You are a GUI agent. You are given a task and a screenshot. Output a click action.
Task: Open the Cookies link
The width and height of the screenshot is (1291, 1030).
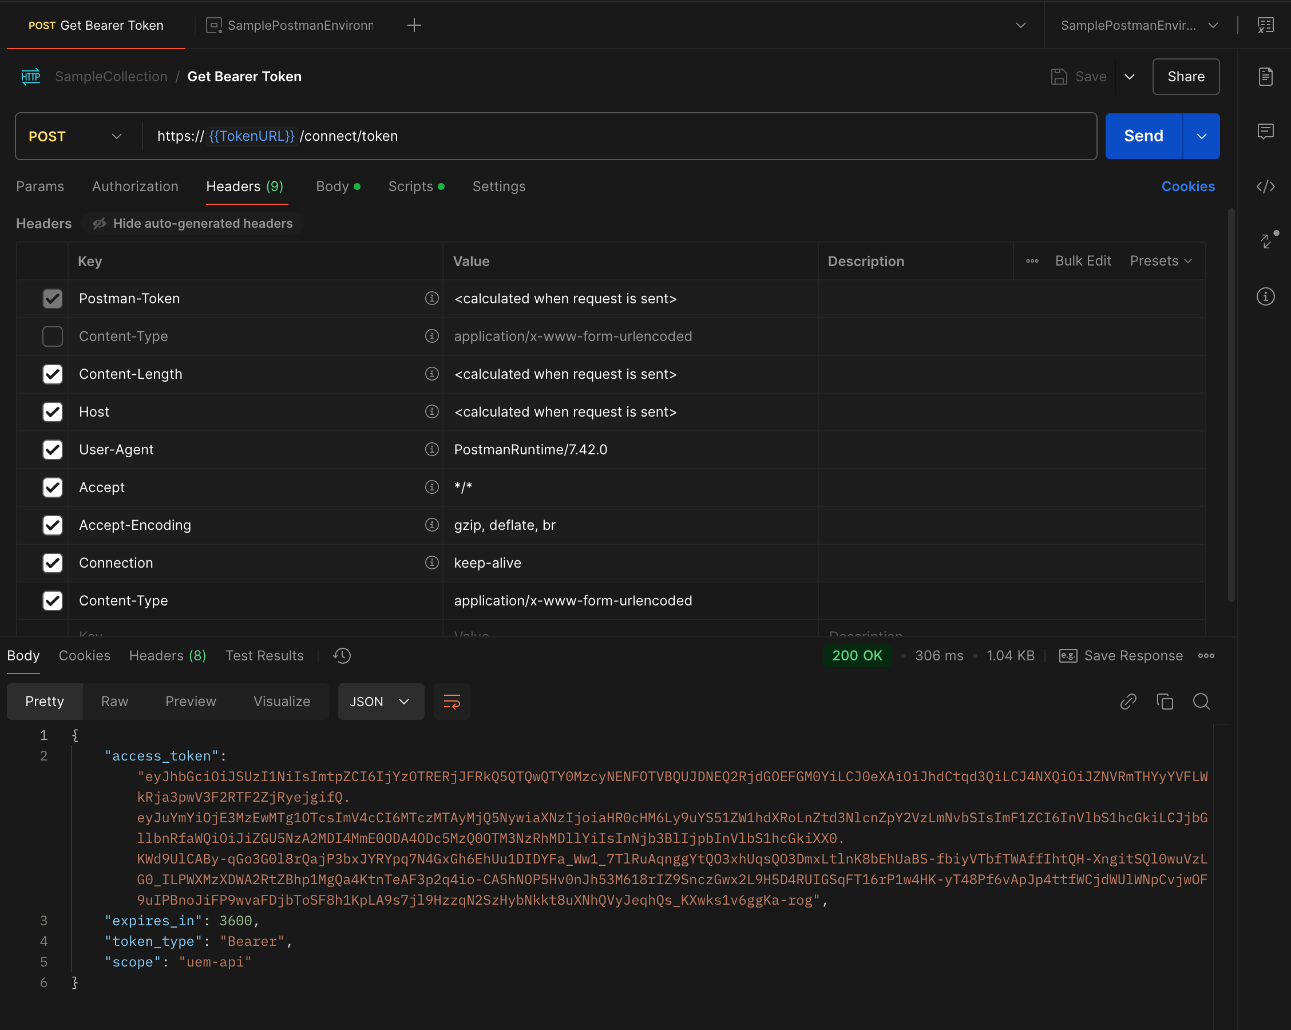[1188, 186]
